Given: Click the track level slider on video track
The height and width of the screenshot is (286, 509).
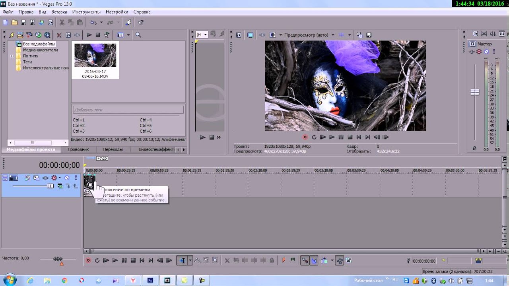Looking at the screenshot, I should (51, 186).
